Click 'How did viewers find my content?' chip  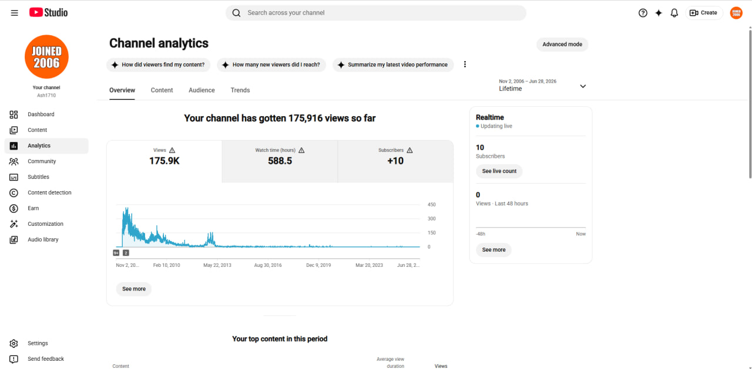pos(159,65)
